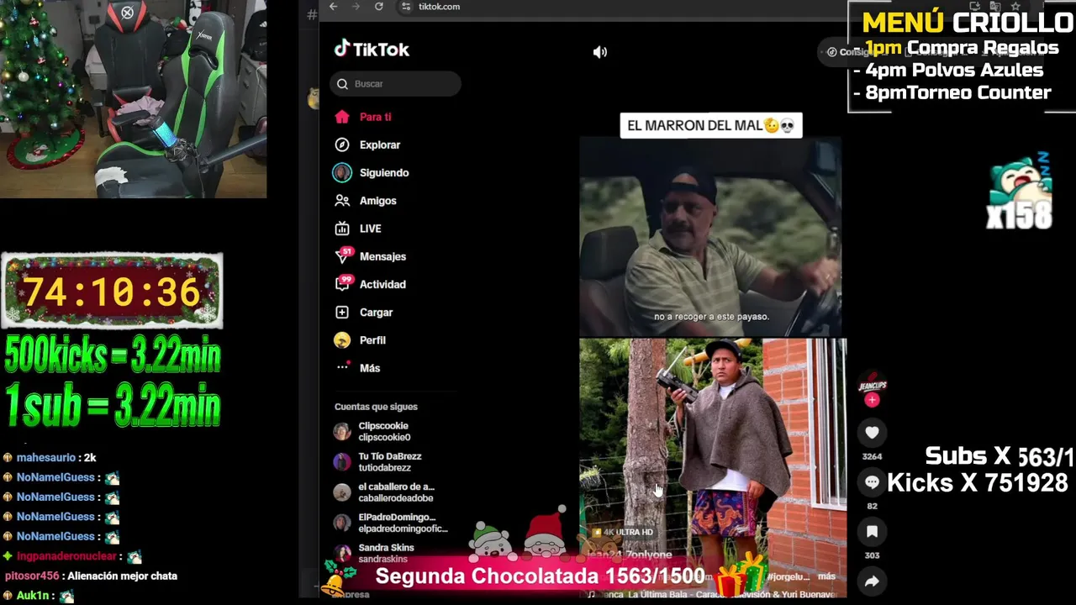Open the creator's profile avatar
The image size is (1076, 605).
coord(872,385)
